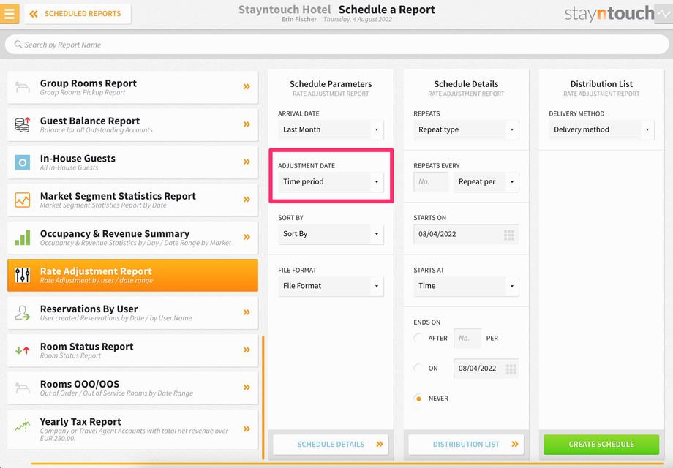Click the up-down arrows icon for Room Status Report

(x=23, y=350)
